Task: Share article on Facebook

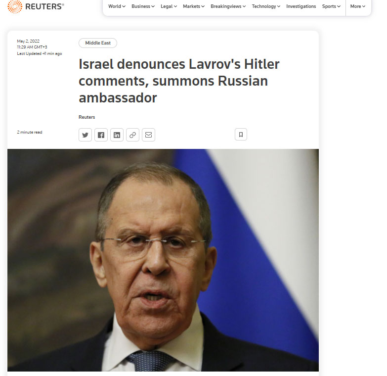Action: pyautogui.click(x=101, y=135)
